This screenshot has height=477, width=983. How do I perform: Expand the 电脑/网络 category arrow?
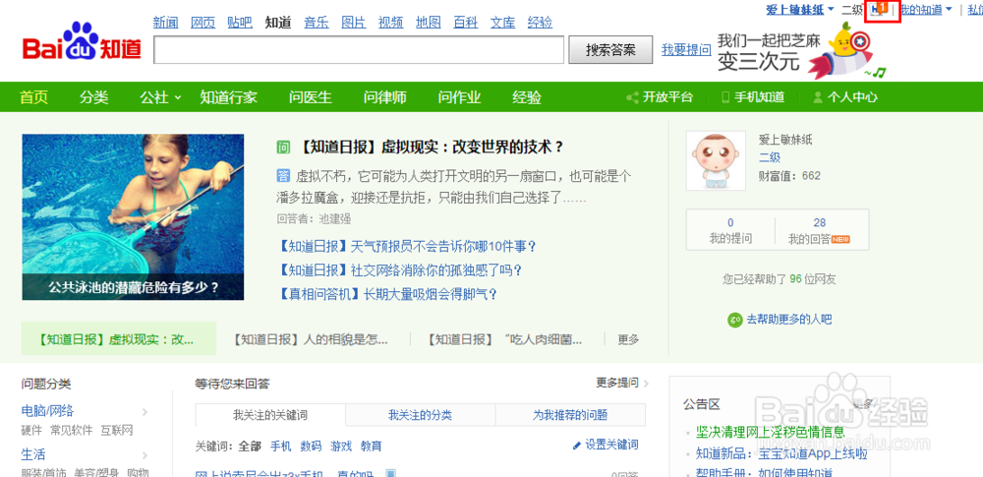click(145, 412)
